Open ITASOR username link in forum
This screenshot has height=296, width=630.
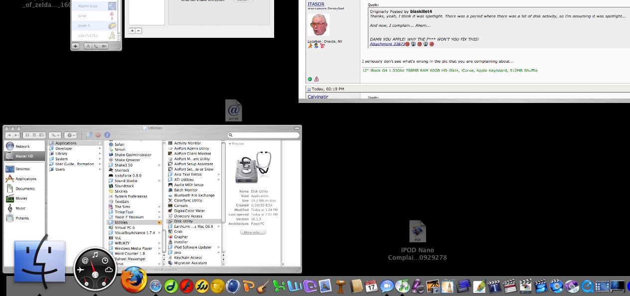(315, 4)
